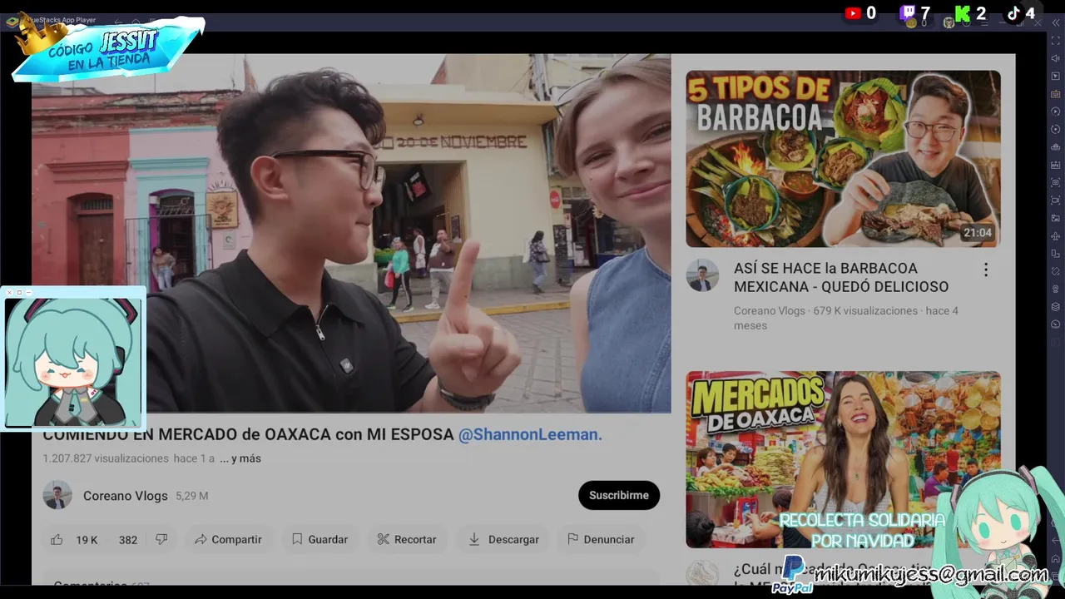
Task: Click the '1.207.827 visualizaciones' text
Action: click(x=106, y=458)
